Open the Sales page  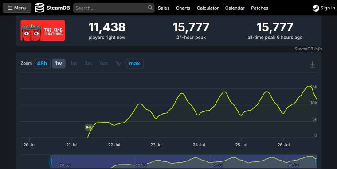(164, 8)
